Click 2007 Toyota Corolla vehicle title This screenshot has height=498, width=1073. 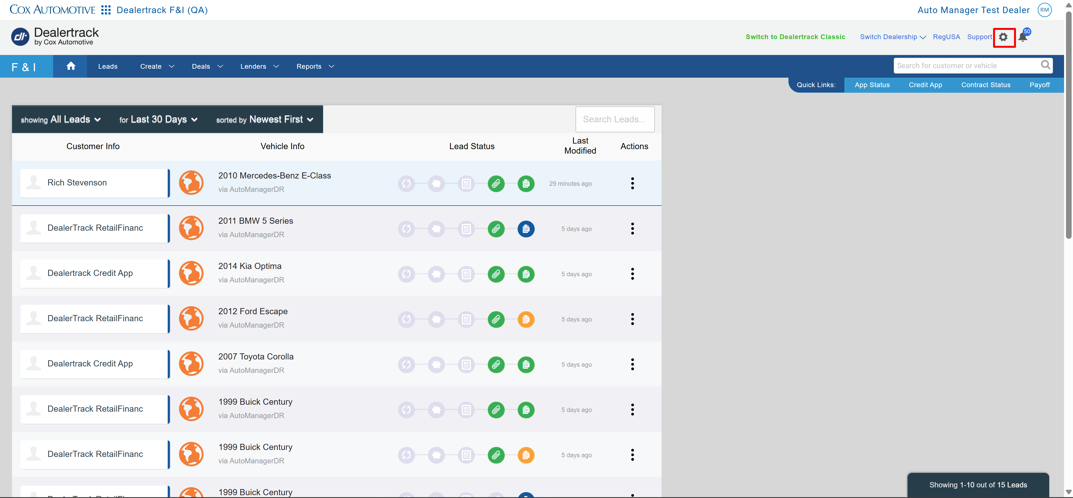(x=256, y=357)
